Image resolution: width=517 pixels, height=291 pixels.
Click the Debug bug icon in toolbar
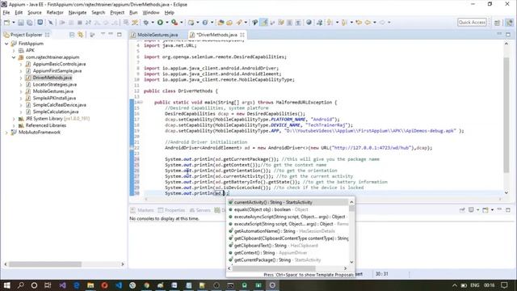click(x=145, y=23)
